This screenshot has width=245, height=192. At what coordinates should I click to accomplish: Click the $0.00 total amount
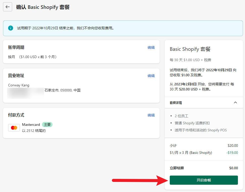click(234, 168)
